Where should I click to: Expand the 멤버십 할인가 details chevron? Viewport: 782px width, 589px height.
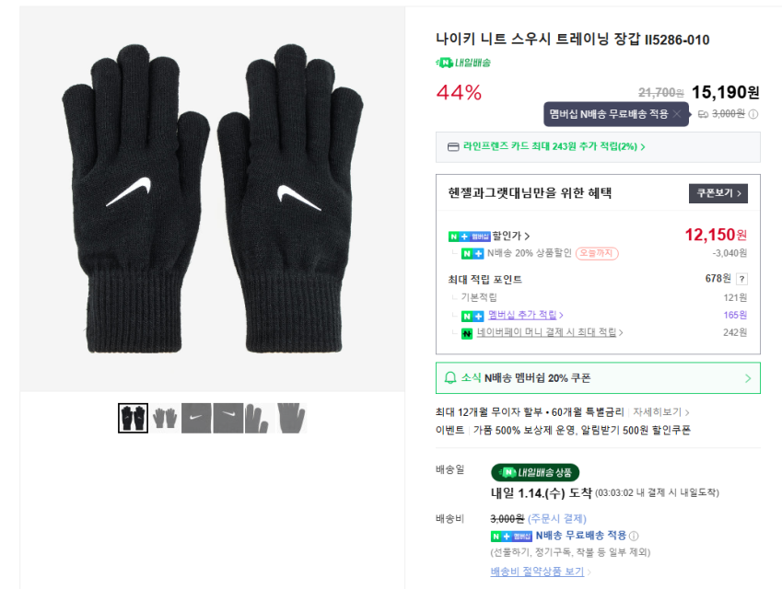pos(527,237)
